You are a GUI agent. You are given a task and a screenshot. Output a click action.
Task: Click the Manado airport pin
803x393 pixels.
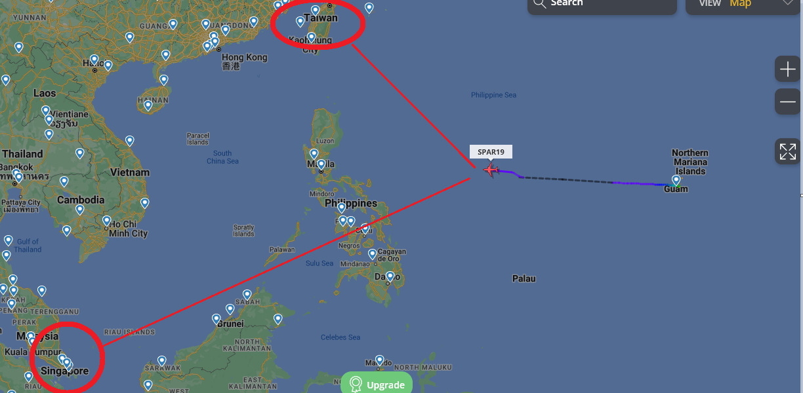click(379, 360)
